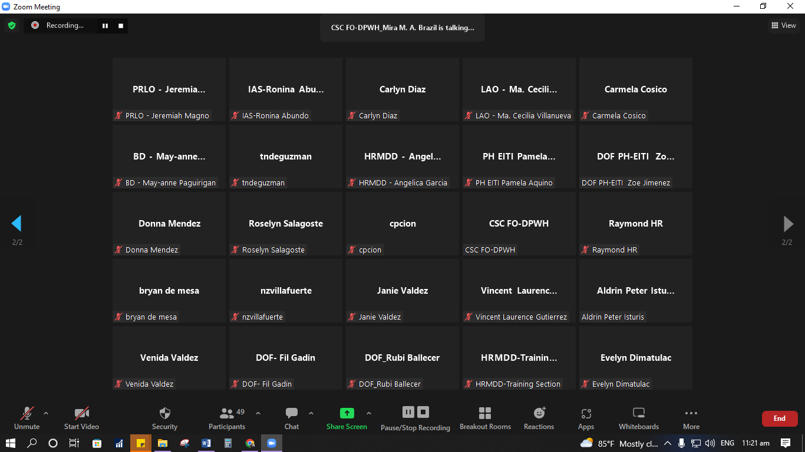This screenshot has width=805, height=452.
Task: Select the PRLO - Jeremiah Magno tile
Action: tap(169, 89)
